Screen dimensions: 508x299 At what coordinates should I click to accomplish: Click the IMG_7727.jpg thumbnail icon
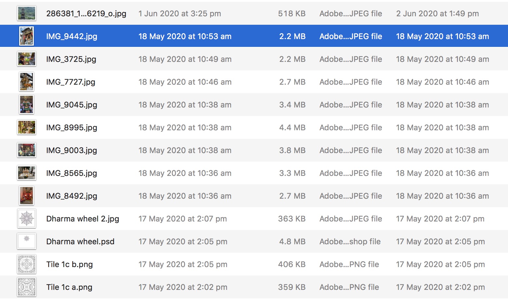pos(26,82)
